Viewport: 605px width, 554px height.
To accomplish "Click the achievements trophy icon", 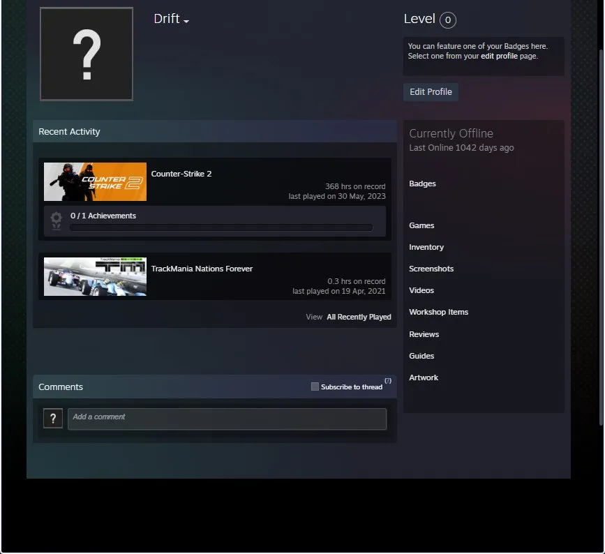I will pos(57,220).
